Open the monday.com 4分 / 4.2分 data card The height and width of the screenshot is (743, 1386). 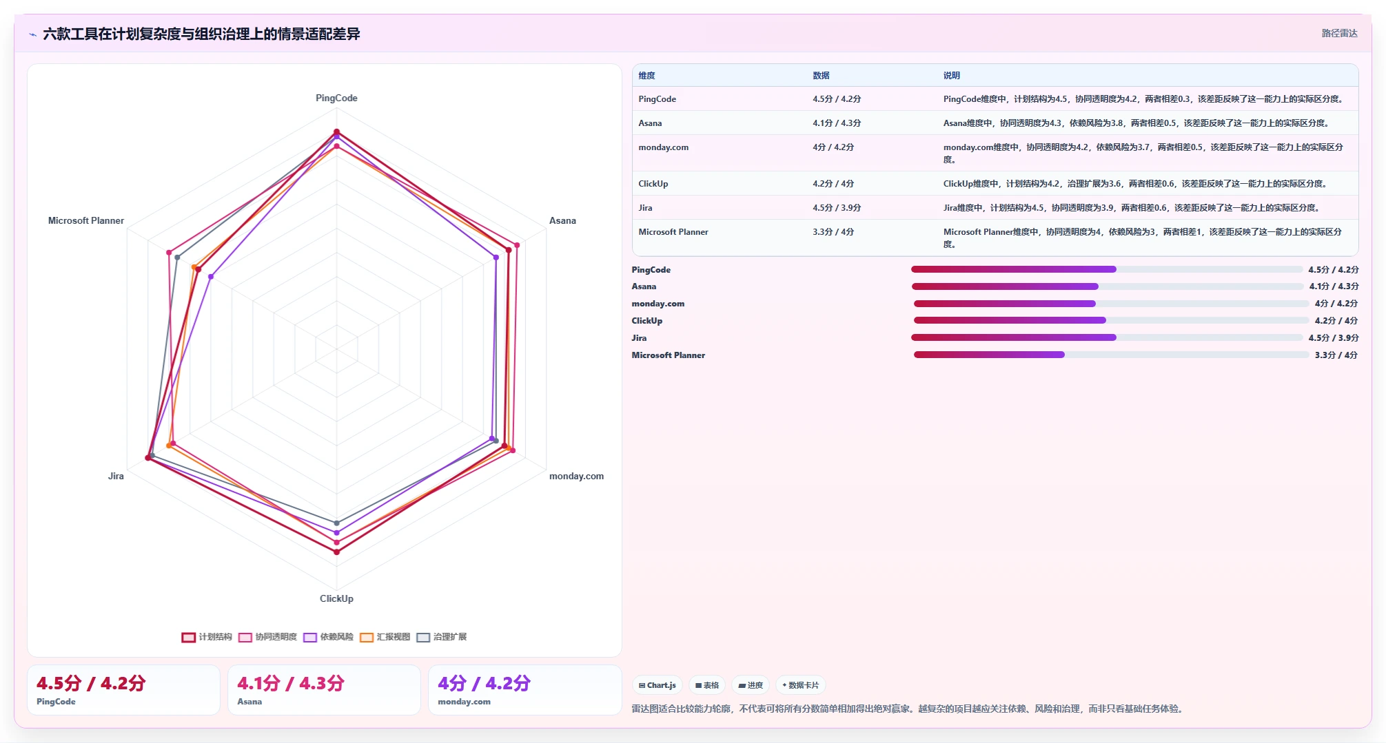pyautogui.click(x=524, y=690)
